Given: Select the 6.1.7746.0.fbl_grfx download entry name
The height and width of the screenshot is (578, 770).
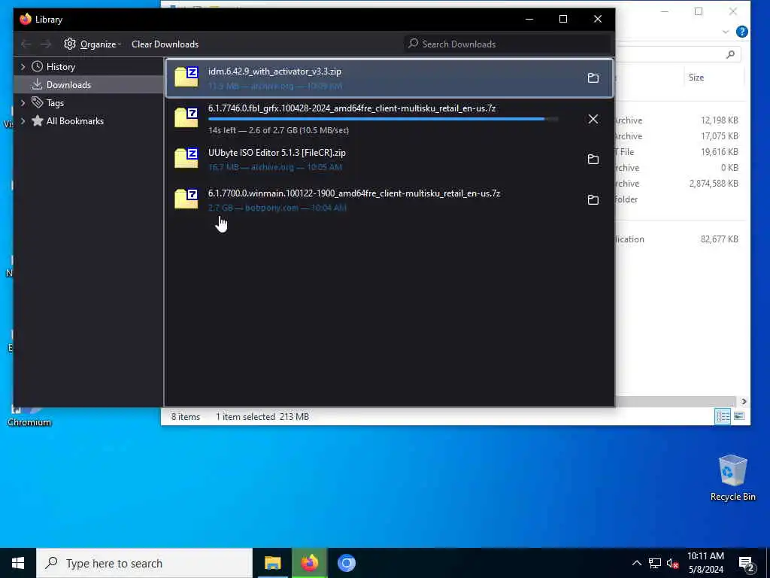Looking at the screenshot, I should click(352, 108).
